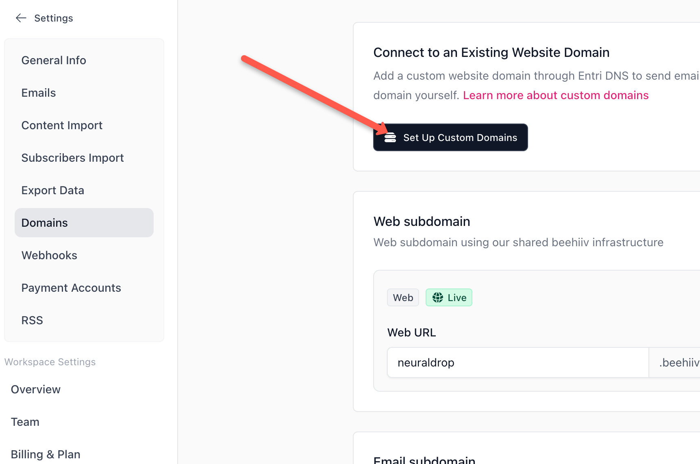Click the globe icon in the Live badge
Image resolution: width=700 pixels, height=464 pixels.
pos(438,297)
